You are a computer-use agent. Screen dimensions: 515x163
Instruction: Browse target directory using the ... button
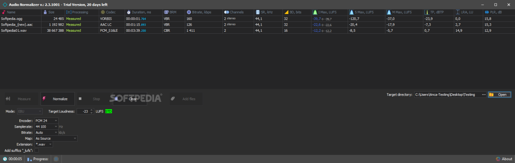(x=483, y=95)
